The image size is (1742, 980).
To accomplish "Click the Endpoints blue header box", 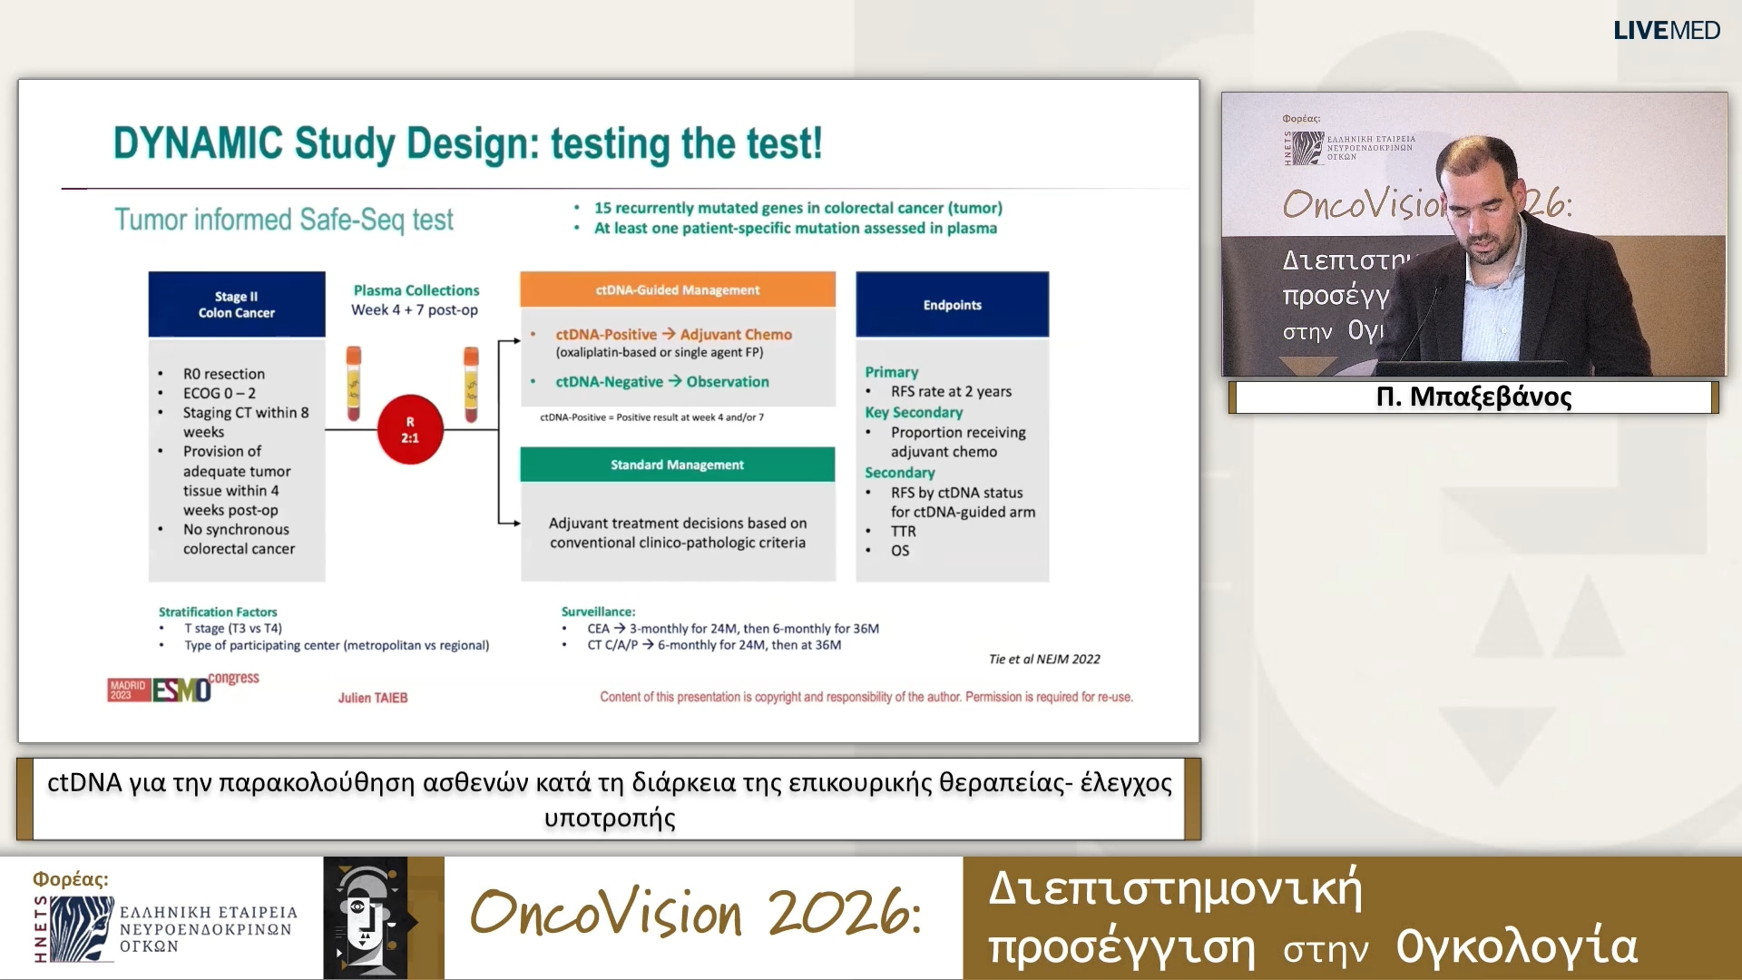I will click(x=952, y=305).
